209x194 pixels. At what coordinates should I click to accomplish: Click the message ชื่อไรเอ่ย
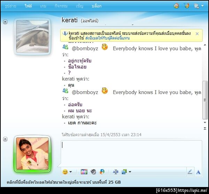(77, 67)
